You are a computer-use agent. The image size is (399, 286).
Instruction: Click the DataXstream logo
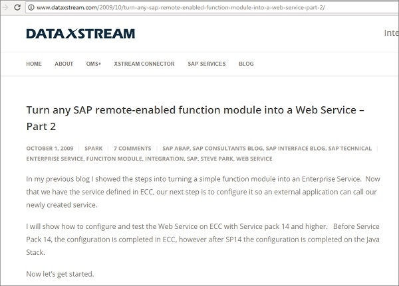pyautogui.click(x=80, y=34)
